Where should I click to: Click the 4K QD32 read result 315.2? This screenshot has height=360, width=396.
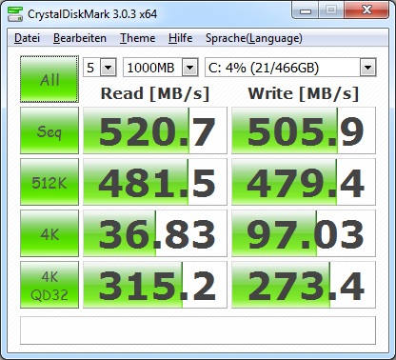tap(155, 285)
